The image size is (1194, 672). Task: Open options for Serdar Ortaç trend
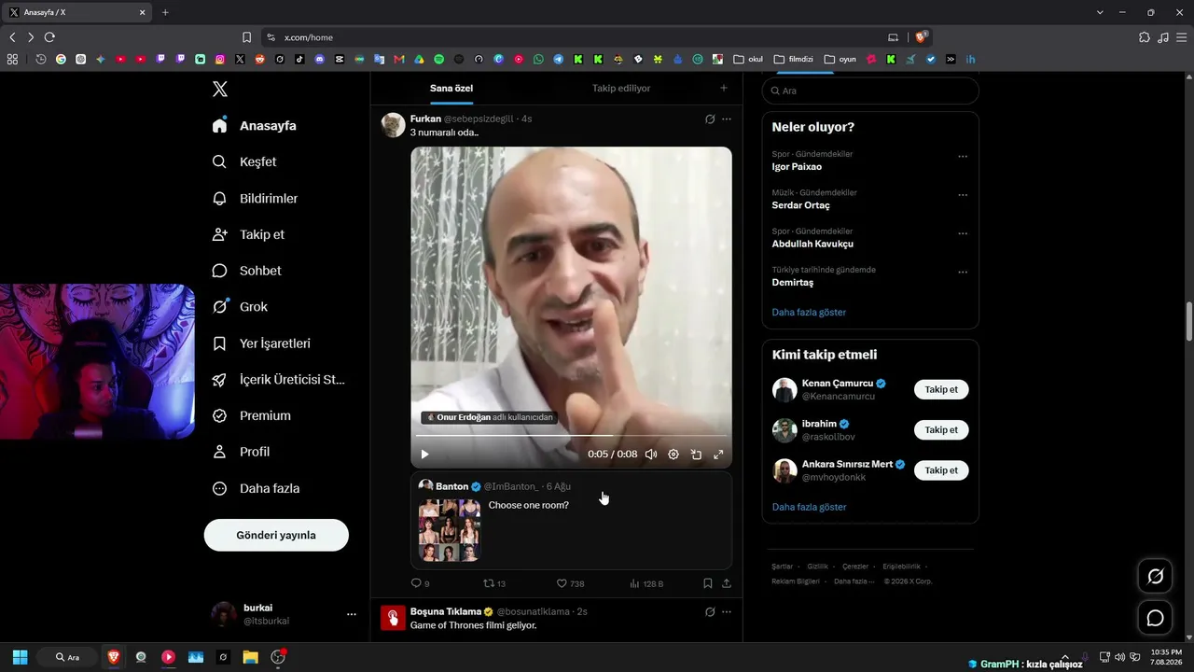(963, 195)
